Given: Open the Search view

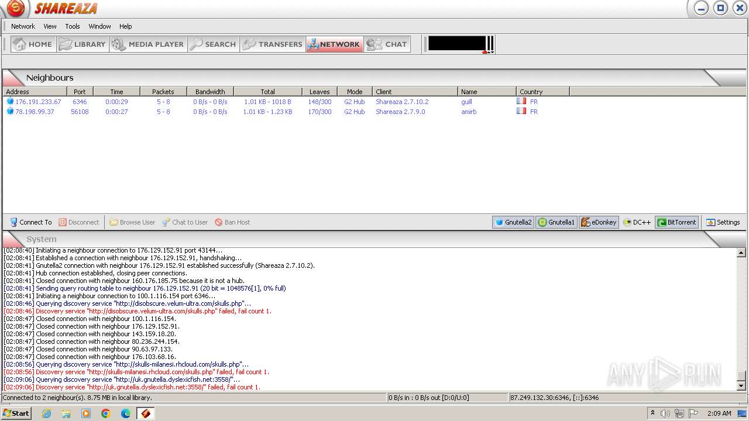Looking at the screenshot, I should pos(214,44).
